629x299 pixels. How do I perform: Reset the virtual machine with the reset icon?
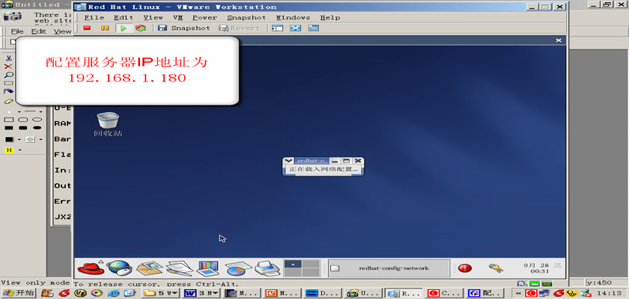point(141,28)
